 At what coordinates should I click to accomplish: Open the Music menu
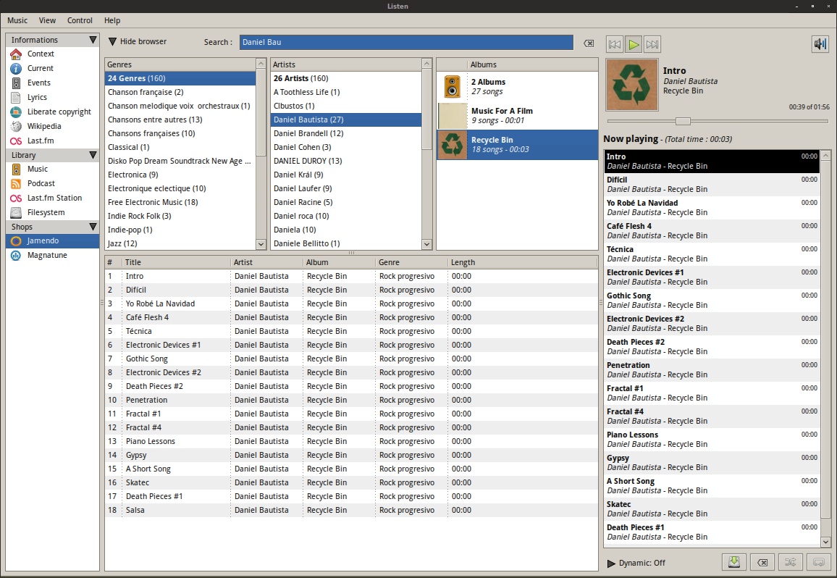(17, 20)
